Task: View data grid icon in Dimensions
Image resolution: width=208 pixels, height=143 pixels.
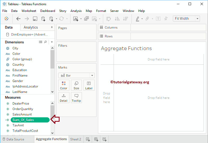Action: coord(41,42)
